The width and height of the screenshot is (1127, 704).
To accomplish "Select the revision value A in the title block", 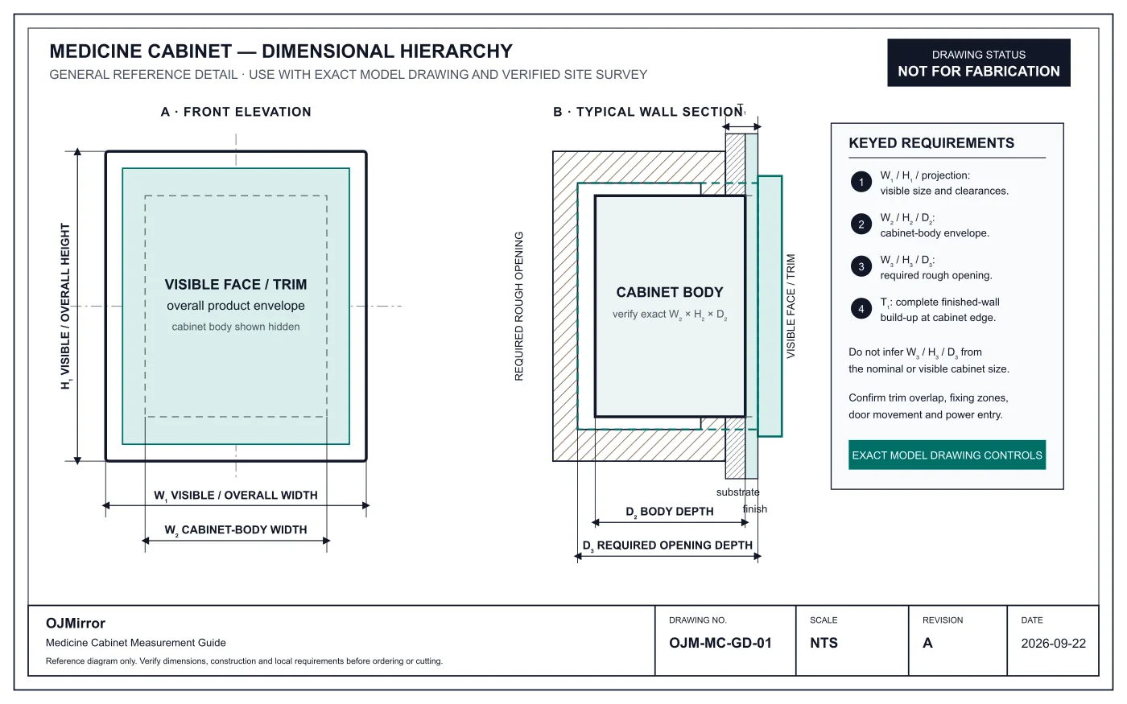I will 927,643.
